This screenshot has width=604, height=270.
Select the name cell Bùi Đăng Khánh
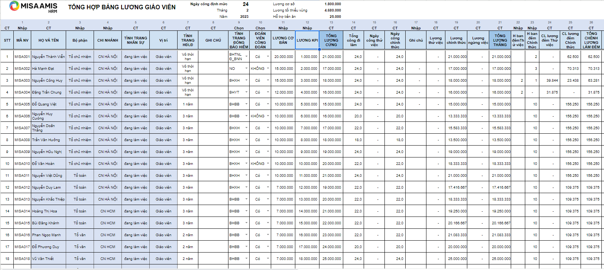49,223
